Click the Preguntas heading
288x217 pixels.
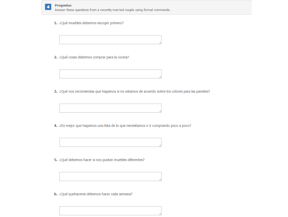(63, 5)
